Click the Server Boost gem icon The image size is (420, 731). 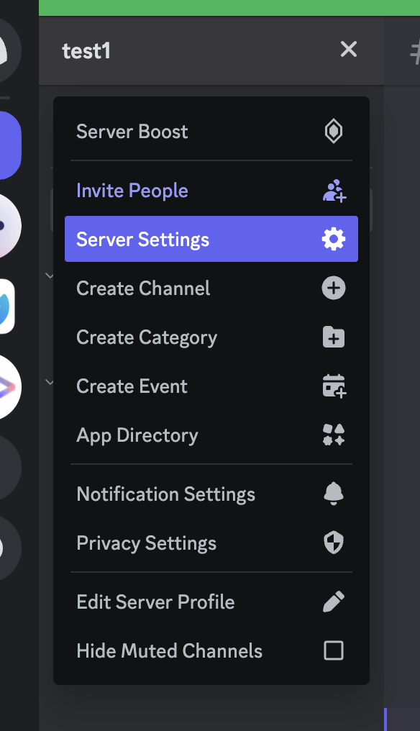[x=333, y=132]
